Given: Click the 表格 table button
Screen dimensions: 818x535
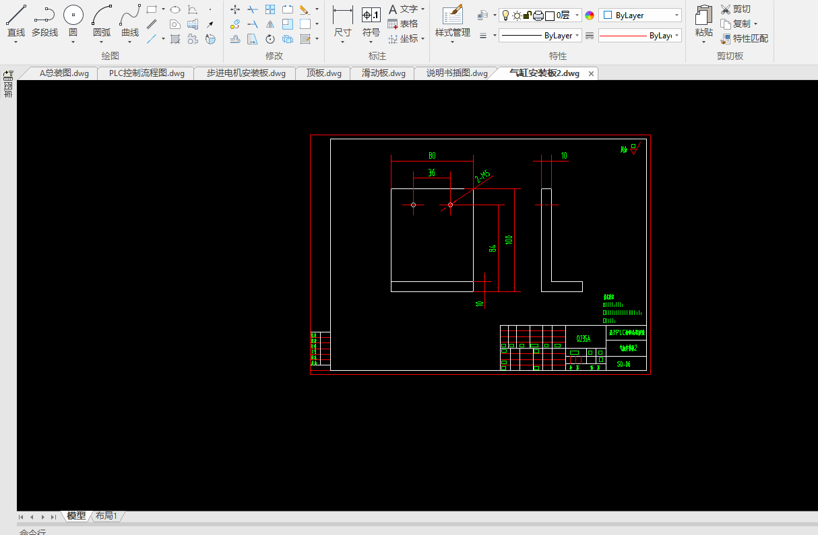Looking at the screenshot, I should pyautogui.click(x=403, y=24).
